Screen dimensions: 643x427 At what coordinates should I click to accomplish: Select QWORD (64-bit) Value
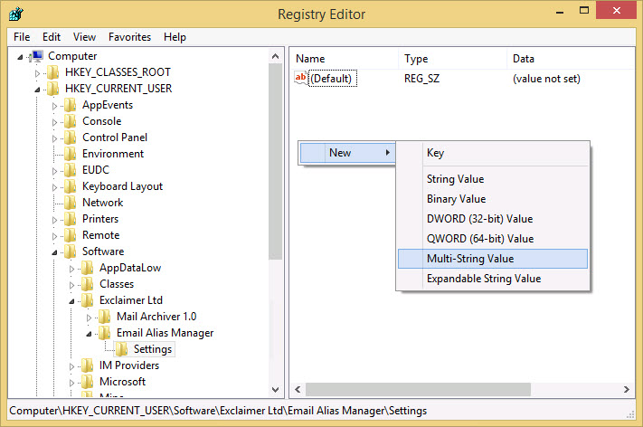[x=493, y=239]
